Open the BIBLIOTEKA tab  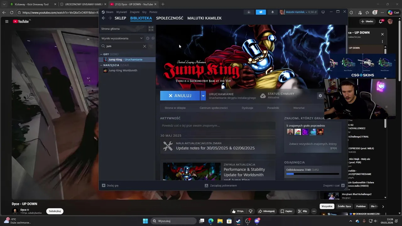click(x=141, y=18)
